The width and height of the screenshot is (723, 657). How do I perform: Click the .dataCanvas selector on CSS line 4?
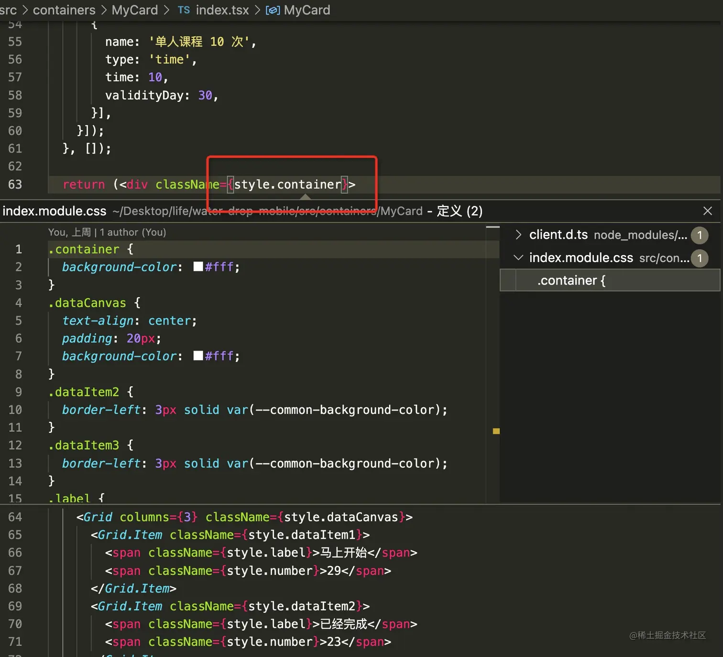pyautogui.click(x=87, y=303)
